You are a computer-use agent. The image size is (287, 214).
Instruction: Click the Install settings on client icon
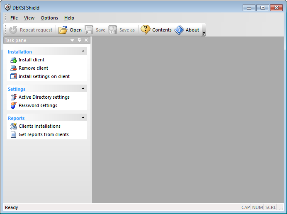click(13, 76)
